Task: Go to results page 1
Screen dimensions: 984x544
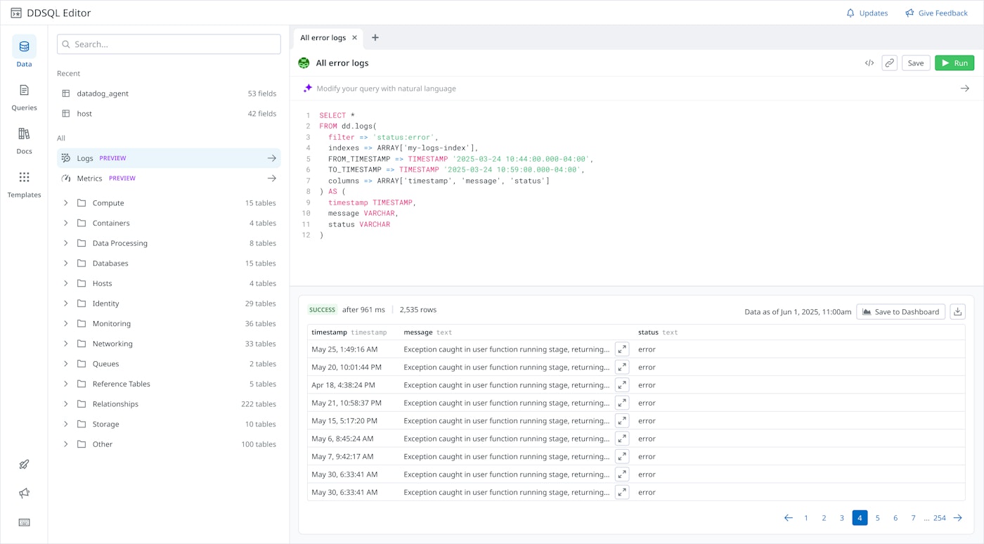Action: [x=806, y=518]
